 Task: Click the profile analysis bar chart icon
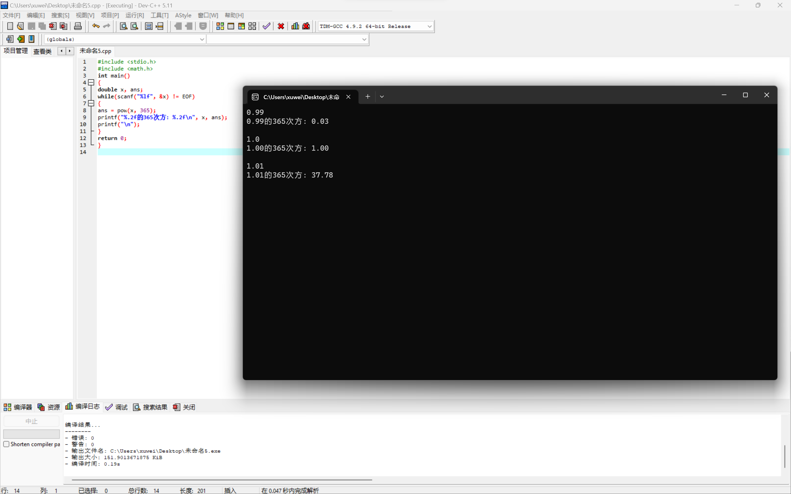click(295, 26)
